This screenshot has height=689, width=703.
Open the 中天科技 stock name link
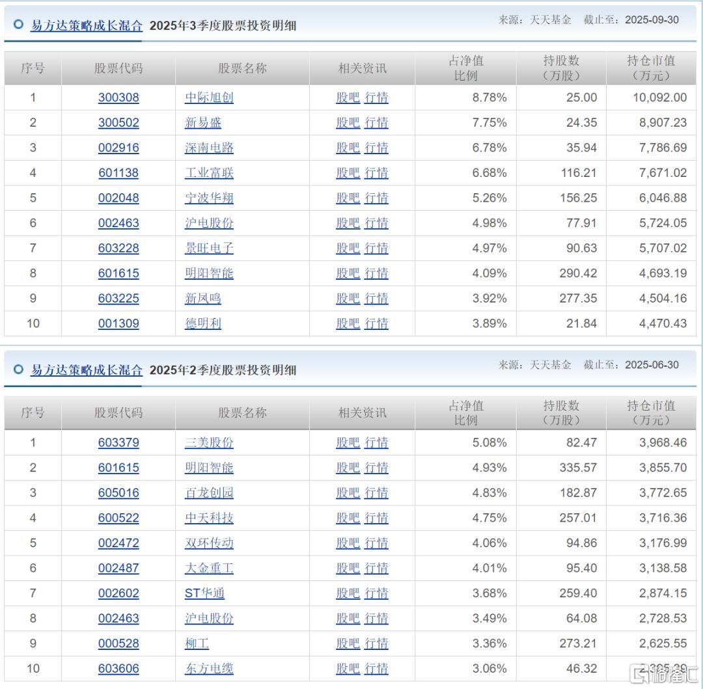[209, 518]
